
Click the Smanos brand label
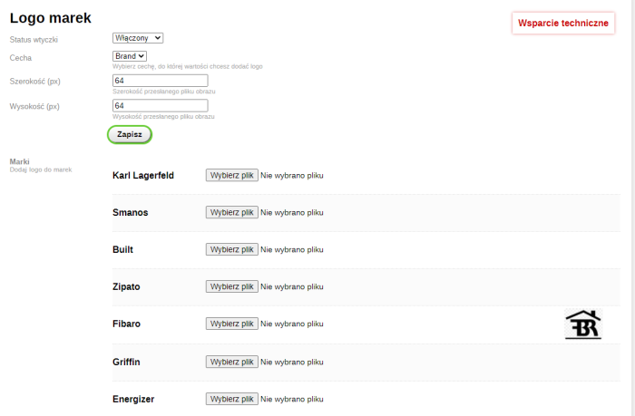point(130,212)
